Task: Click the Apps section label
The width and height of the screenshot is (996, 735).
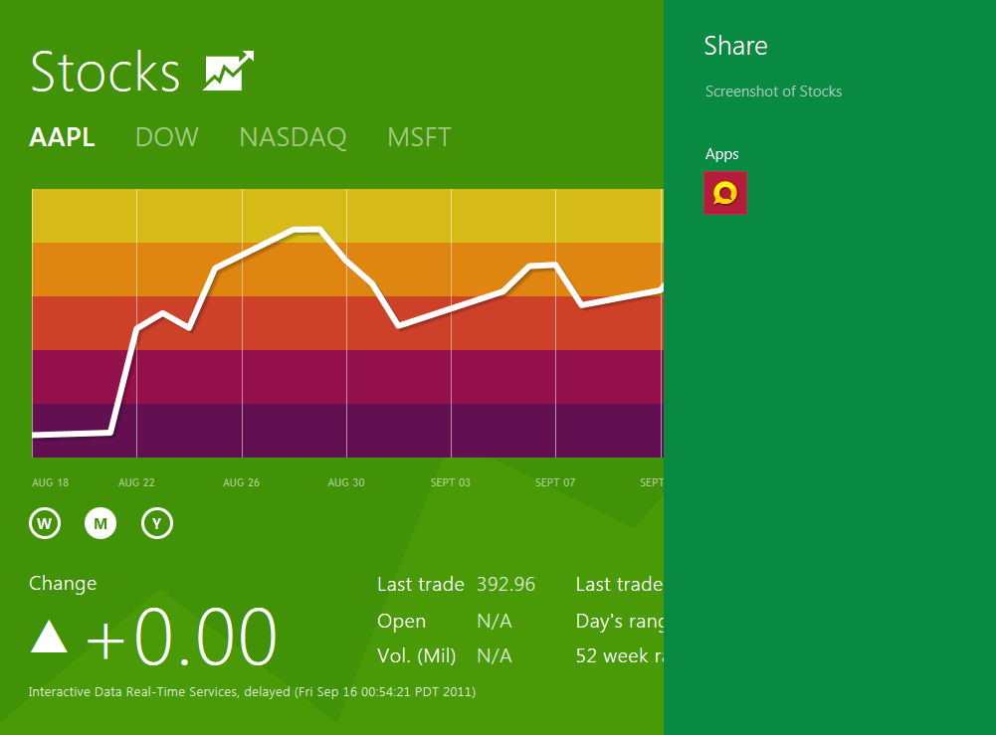Action: click(x=722, y=153)
